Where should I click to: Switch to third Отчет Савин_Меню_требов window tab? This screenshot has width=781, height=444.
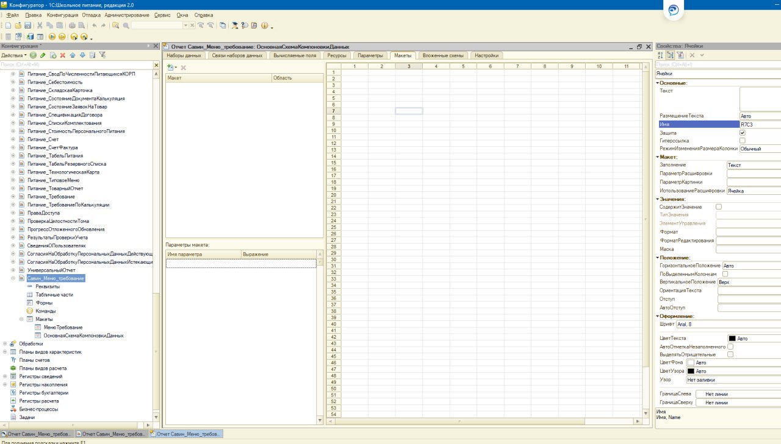pos(186,434)
